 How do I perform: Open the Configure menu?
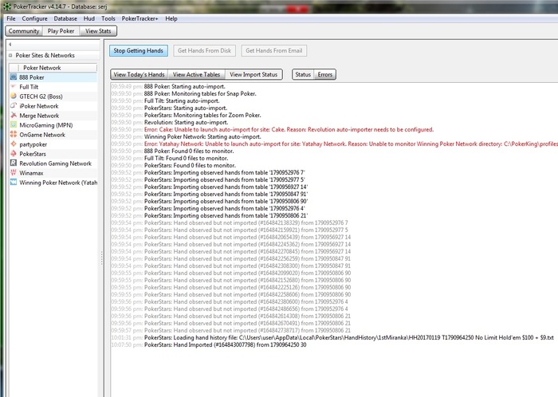[34, 18]
